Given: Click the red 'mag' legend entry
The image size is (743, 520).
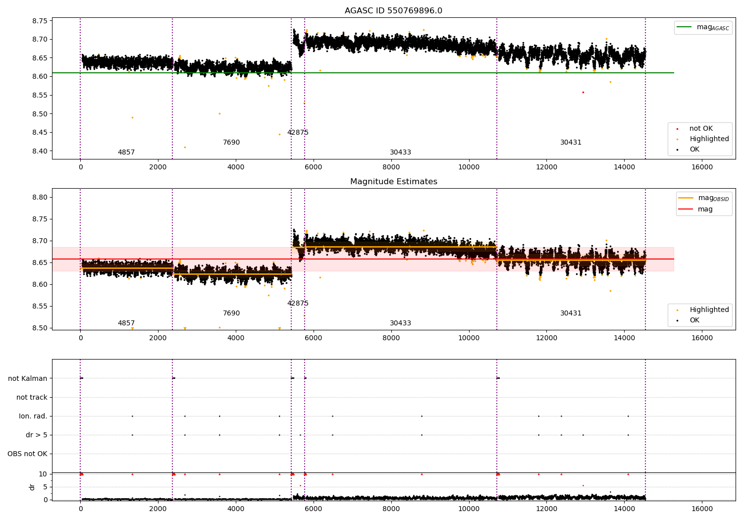Looking at the screenshot, I should pyautogui.click(x=695, y=209).
